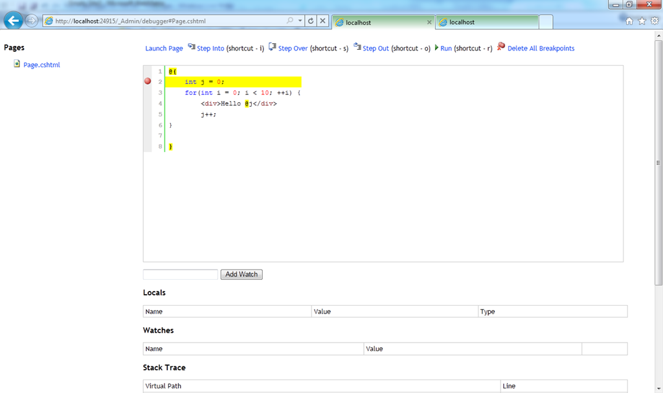Open Page.cshtml in Pages list
663x393 pixels.
[x=41, y=65]
